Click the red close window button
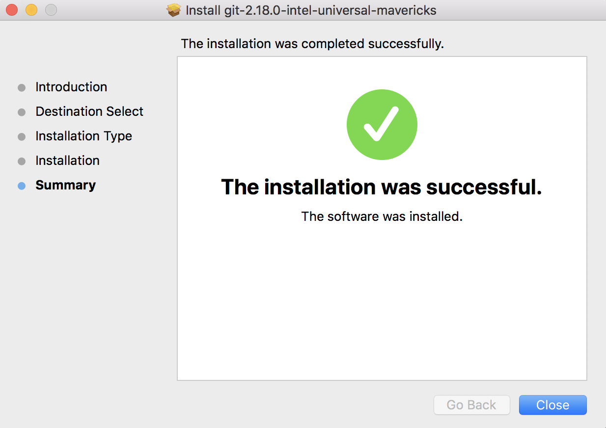The width and height of the screenshot is (606, 428). point(12,10)
